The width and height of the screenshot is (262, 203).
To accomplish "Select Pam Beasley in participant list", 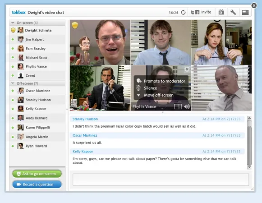I will point(37,48).
